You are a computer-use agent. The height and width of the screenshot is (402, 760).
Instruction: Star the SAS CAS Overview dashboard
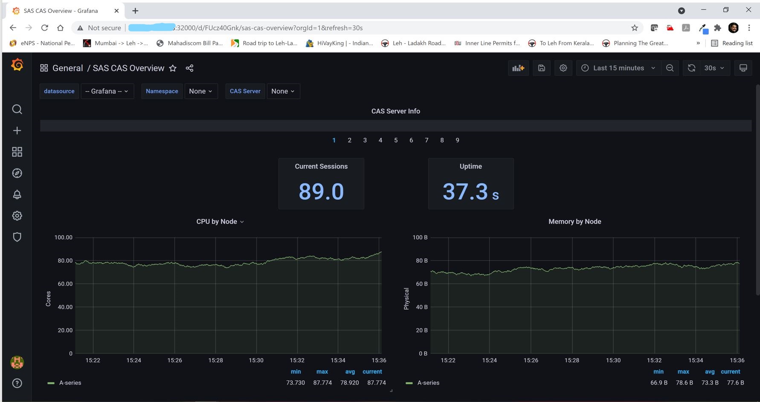(173, 68)
